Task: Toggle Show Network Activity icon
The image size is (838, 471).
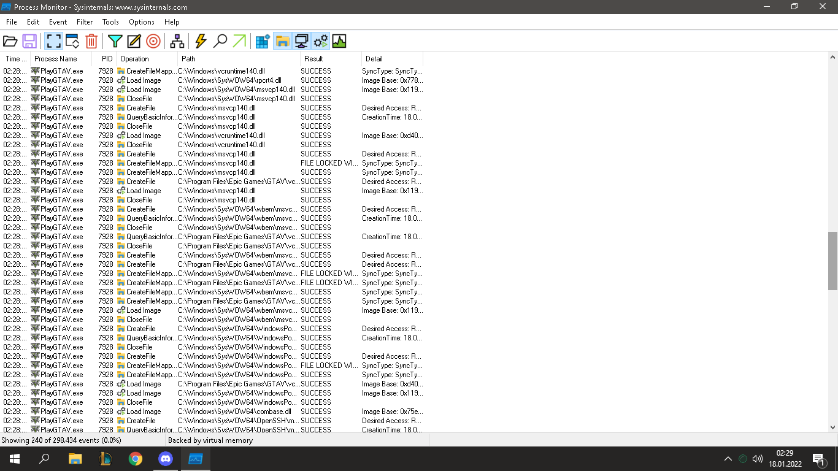Action: (301, 41)
